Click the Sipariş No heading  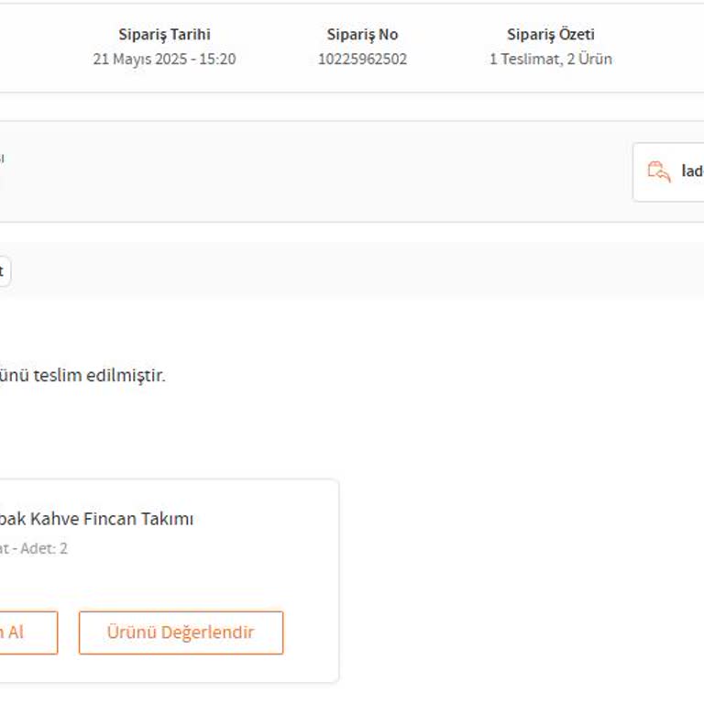point(362,35)
